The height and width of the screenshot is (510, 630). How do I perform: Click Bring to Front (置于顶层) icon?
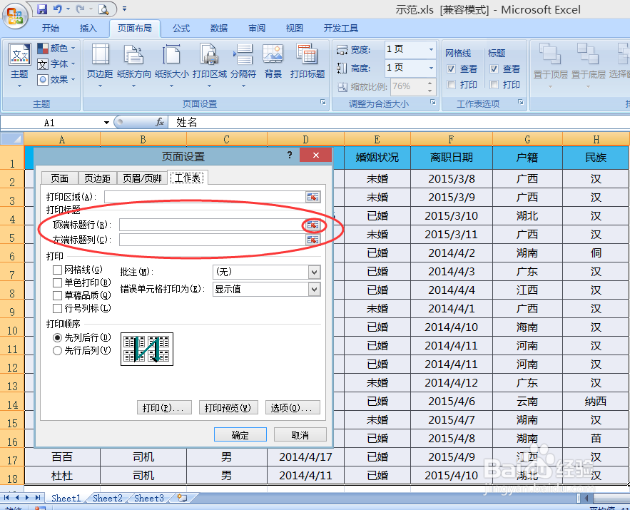click(549, 53)
